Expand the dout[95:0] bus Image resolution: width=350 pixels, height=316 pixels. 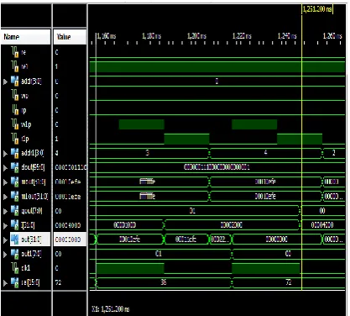pyautogui.click(x=6, y=168)
